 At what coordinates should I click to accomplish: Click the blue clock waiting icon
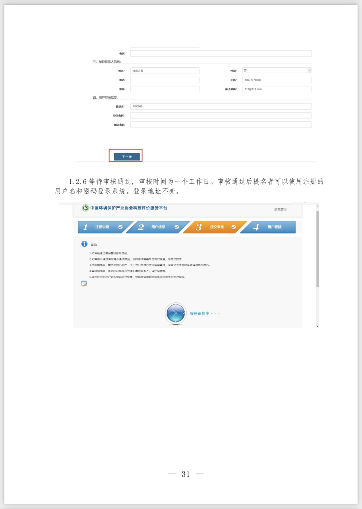(175, 313)
